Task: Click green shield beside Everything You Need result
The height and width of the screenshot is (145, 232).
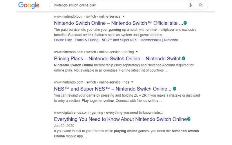Action: tap(189, 119)
